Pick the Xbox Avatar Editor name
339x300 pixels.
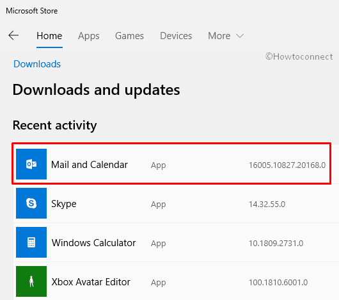(x=91, y=282)
